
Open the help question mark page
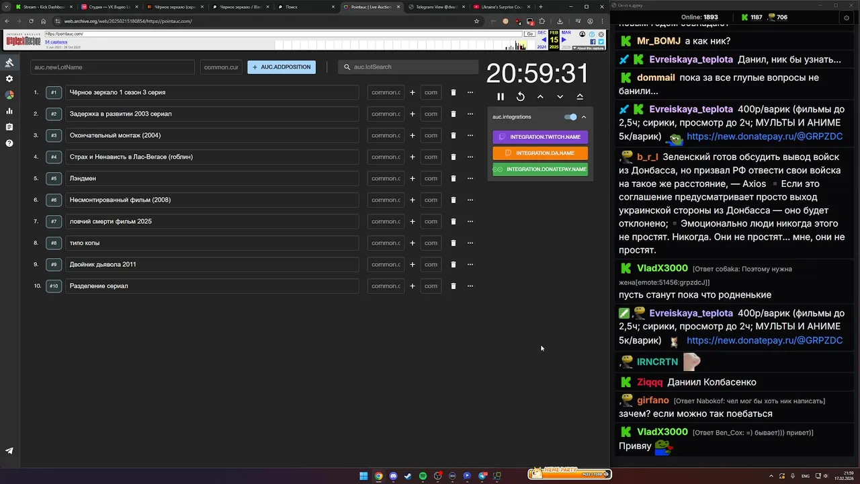point(9,143)
